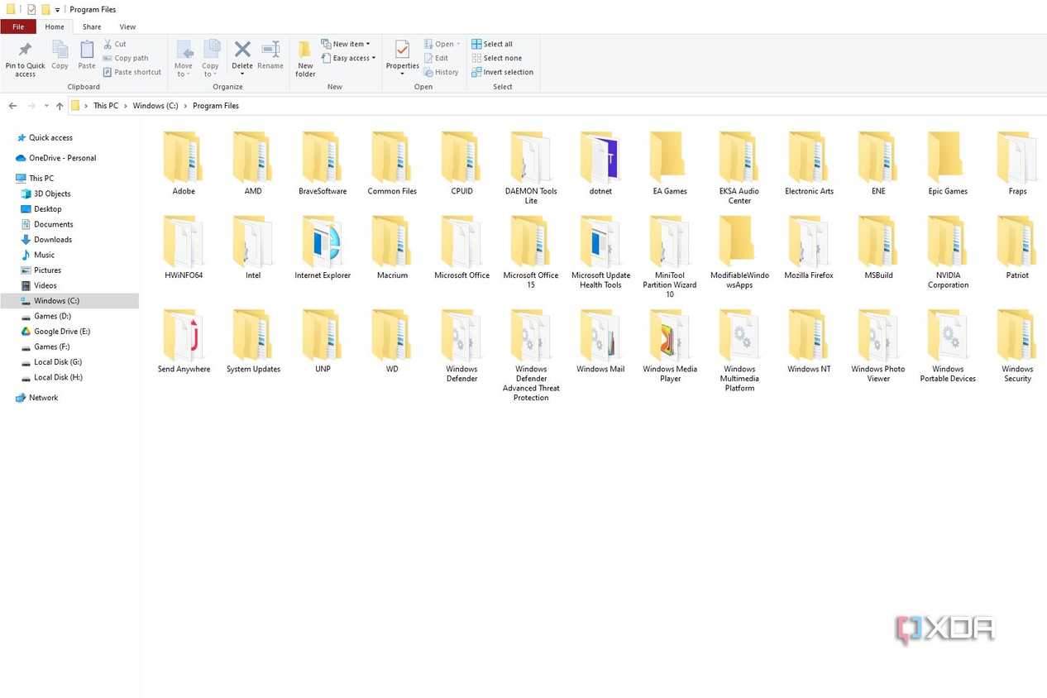This screenshot has height=698, width=1047.
Task: Click the Paste ribbon icon
Action: pos(87,50)
